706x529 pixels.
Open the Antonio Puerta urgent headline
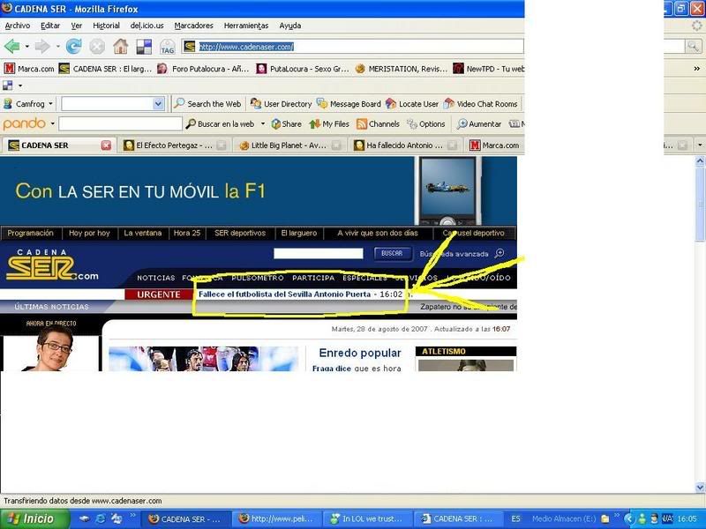pyautogui.click(x=284, y=294)
